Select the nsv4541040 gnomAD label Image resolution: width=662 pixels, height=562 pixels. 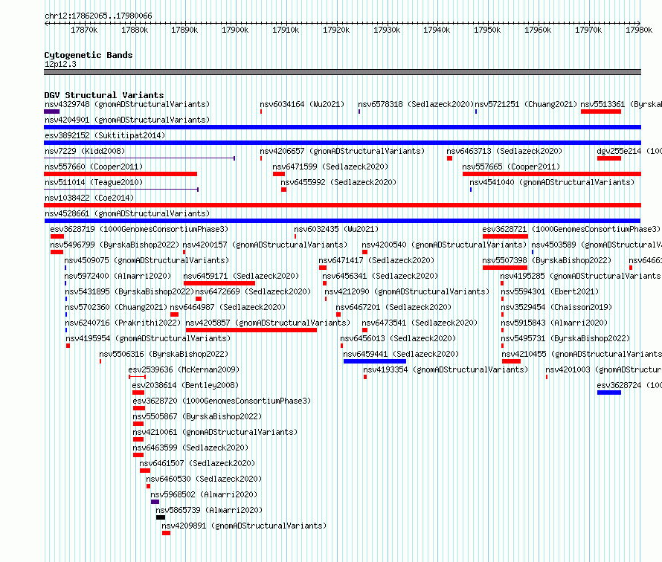[552, 182]
